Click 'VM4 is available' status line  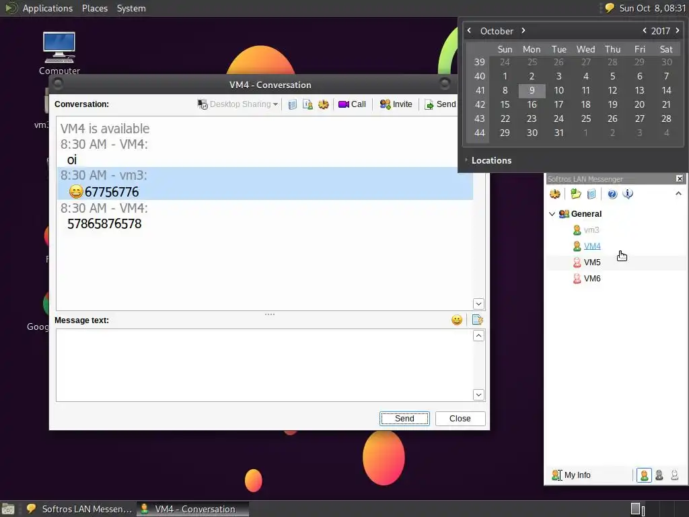click(104, 129)
